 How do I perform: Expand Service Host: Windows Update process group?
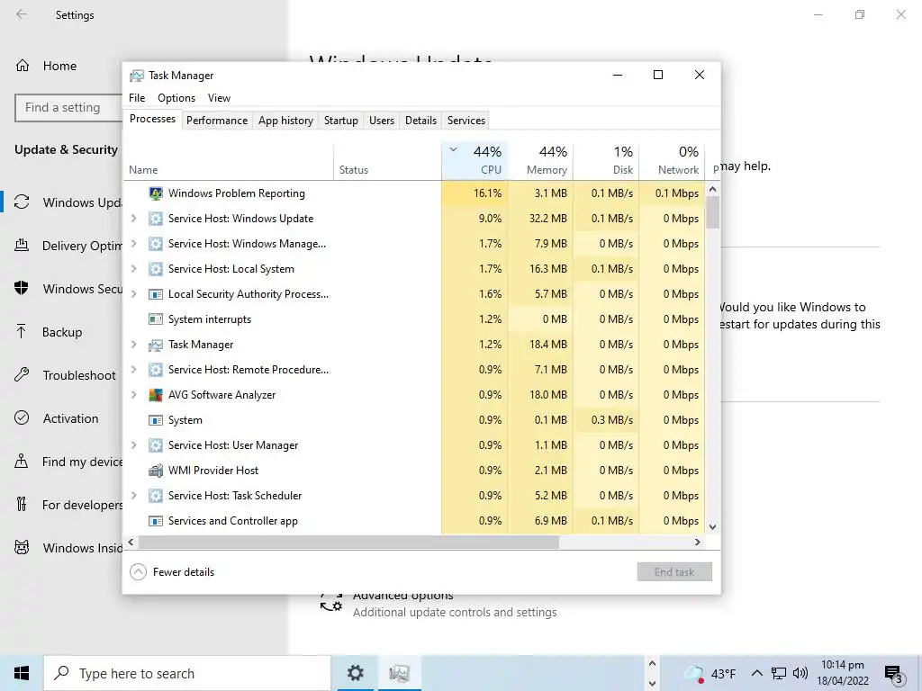pos(134,219)
